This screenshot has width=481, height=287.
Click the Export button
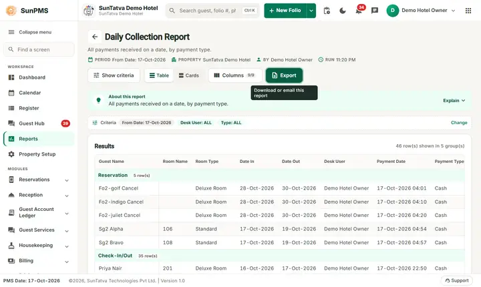(284, 75)
